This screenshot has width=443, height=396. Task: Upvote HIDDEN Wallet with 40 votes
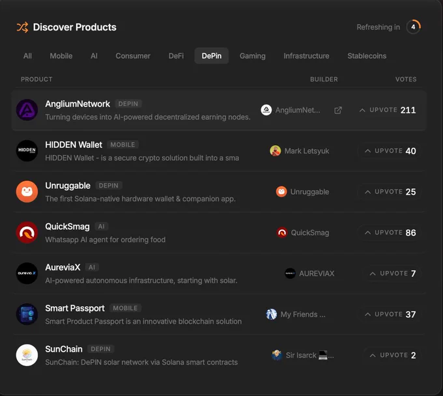tap(390, 151)
